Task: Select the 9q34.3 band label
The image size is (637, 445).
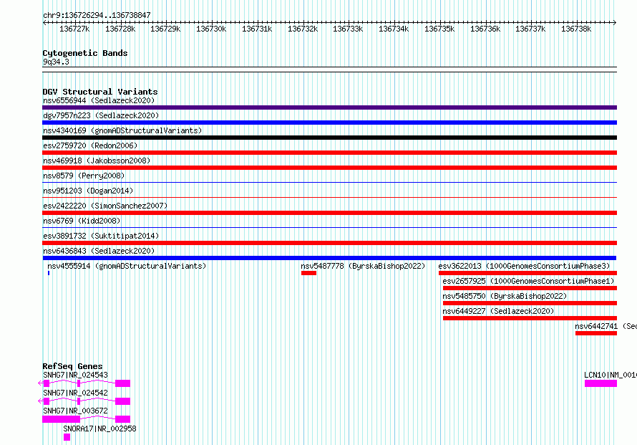Action: tap(56, 62)
